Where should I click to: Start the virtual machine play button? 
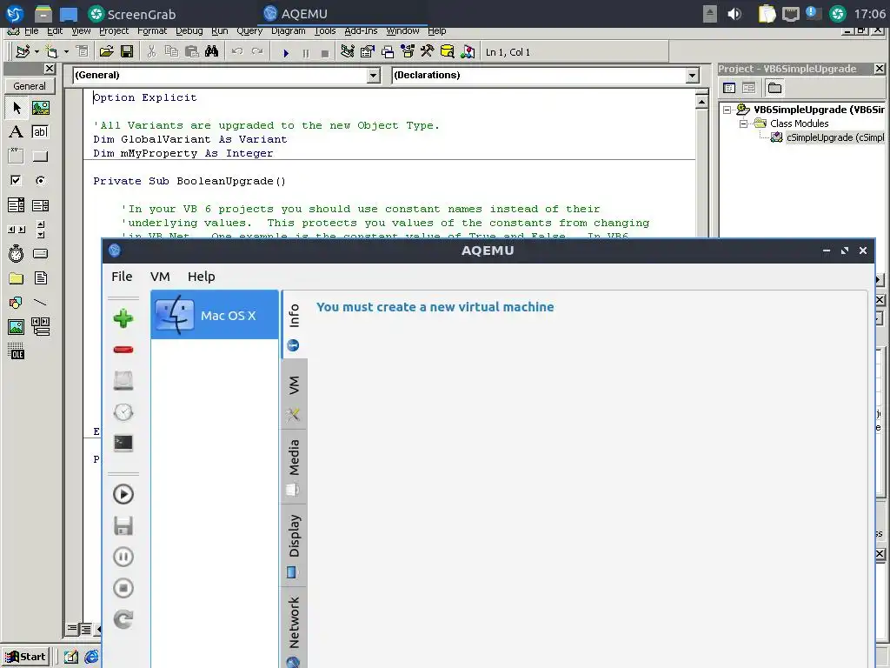pyautogui.click(x=123, y=494)
